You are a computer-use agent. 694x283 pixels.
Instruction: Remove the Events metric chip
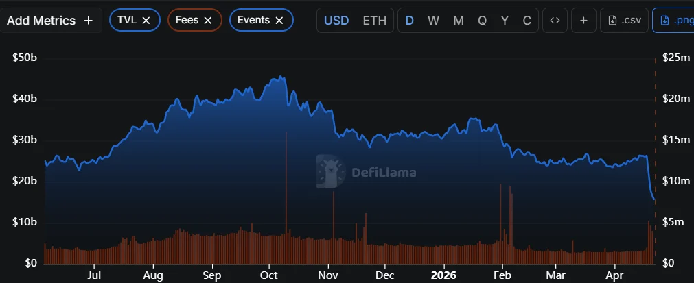(x=279, y=21)
